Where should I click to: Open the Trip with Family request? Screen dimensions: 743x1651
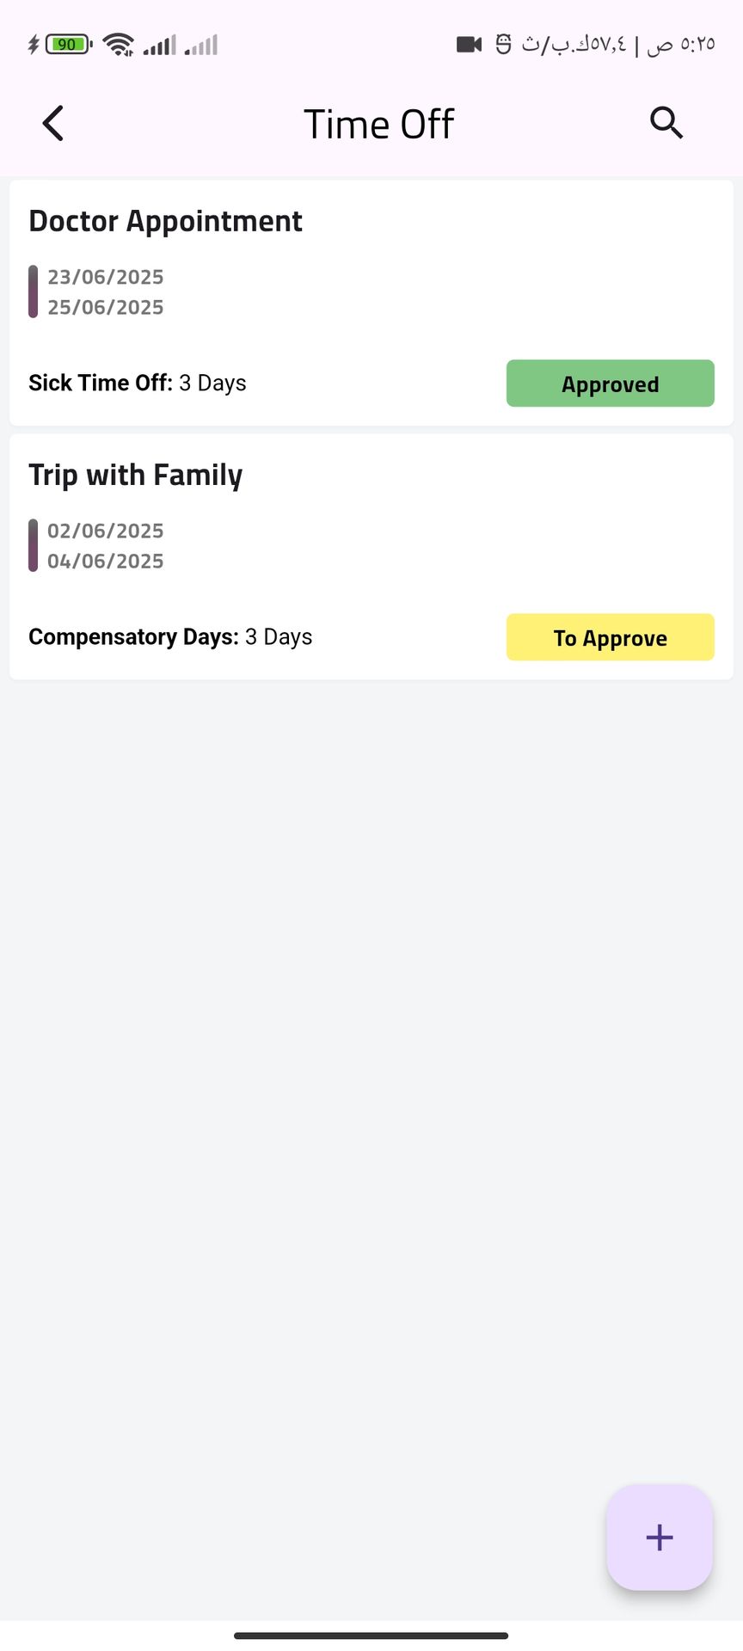pos(136,476)
